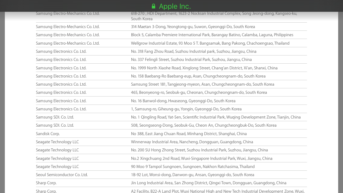The image size is (343, 193).
Task: Select Samsung Electronics name in Yongin row
Action: (x=61, y=109)
